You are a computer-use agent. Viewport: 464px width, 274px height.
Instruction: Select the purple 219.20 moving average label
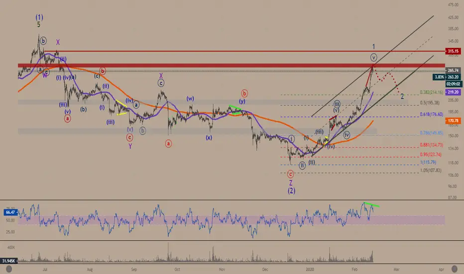click(453, 92)
